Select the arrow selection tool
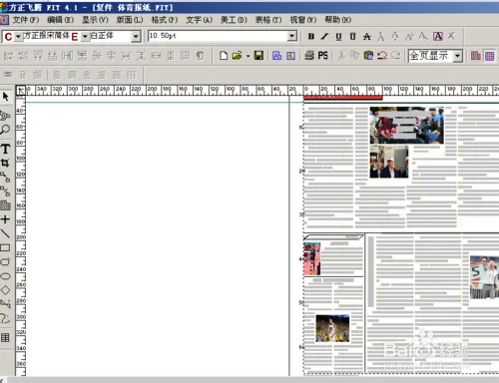 pyautogui.click(x=5, y=97)
